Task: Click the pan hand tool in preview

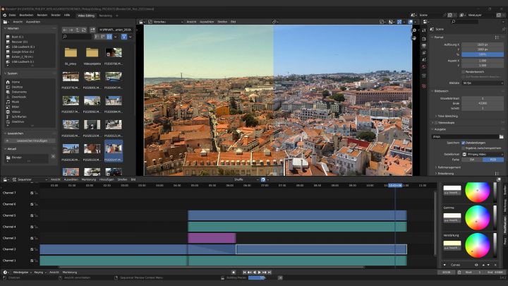Action: 414,38
